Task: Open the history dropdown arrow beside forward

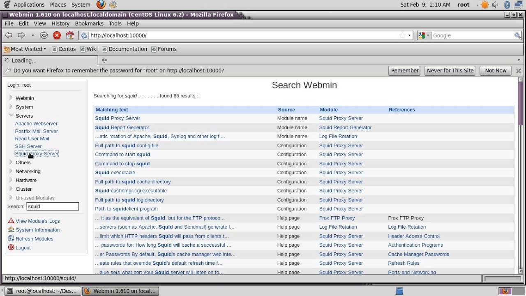Action: tap(33, 35)
